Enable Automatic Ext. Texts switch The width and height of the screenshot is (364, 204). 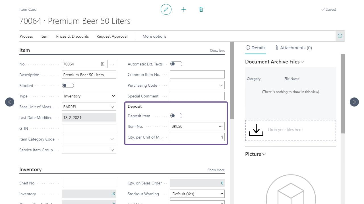tap(176, 64)
